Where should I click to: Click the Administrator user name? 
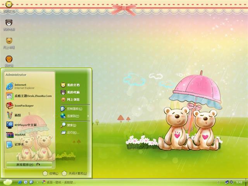click(16, 75)
